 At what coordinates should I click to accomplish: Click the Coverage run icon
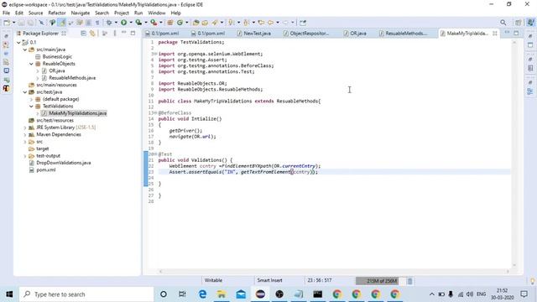pos(138,23)
